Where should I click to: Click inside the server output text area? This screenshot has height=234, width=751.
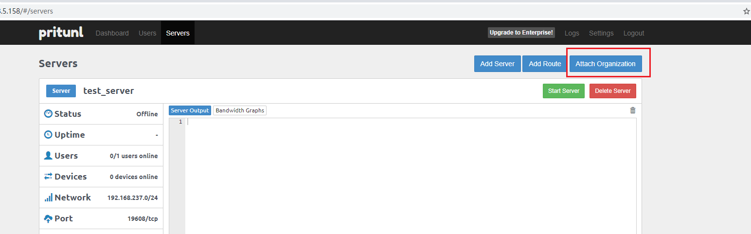point(409,175)
